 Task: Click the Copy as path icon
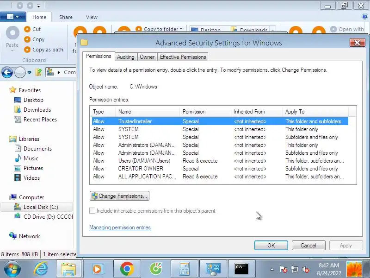(27, 50)
